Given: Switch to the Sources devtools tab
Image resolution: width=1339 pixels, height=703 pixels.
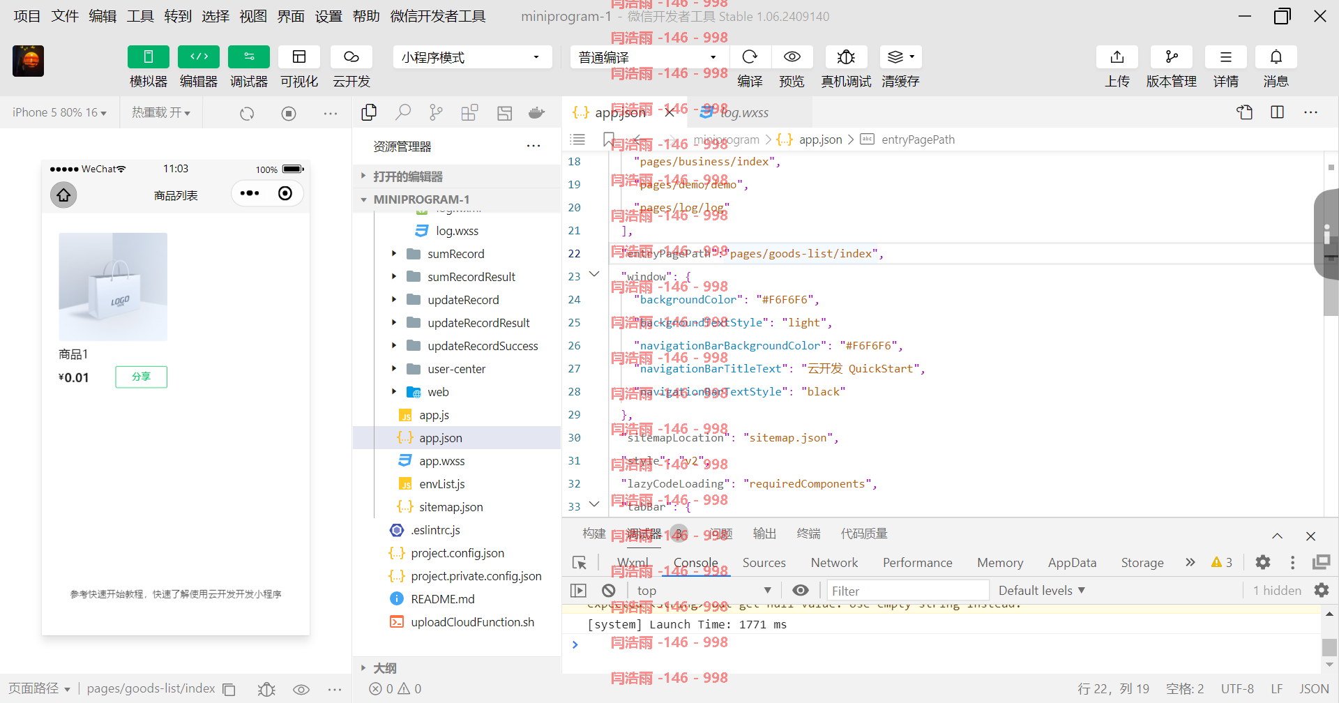Looking at the screenshot, I should point(764,563).
